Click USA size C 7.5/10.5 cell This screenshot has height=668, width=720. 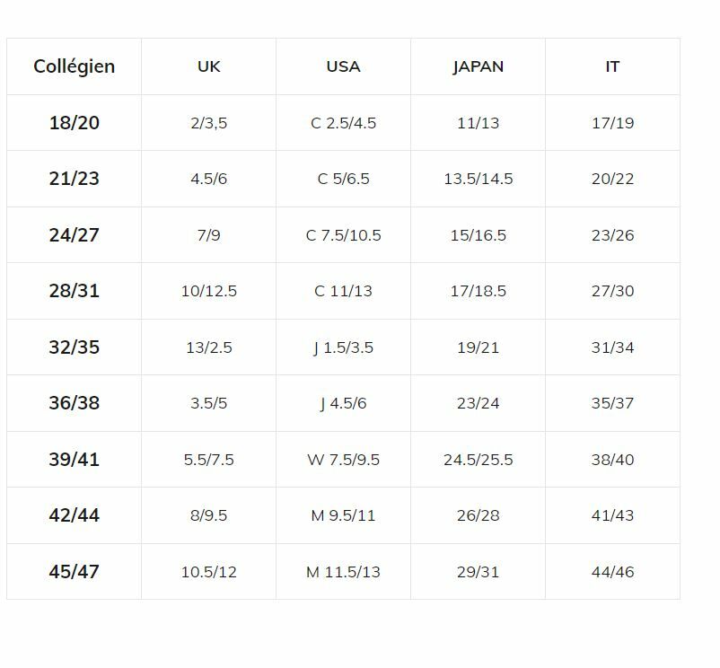click(x=343, y=235)
